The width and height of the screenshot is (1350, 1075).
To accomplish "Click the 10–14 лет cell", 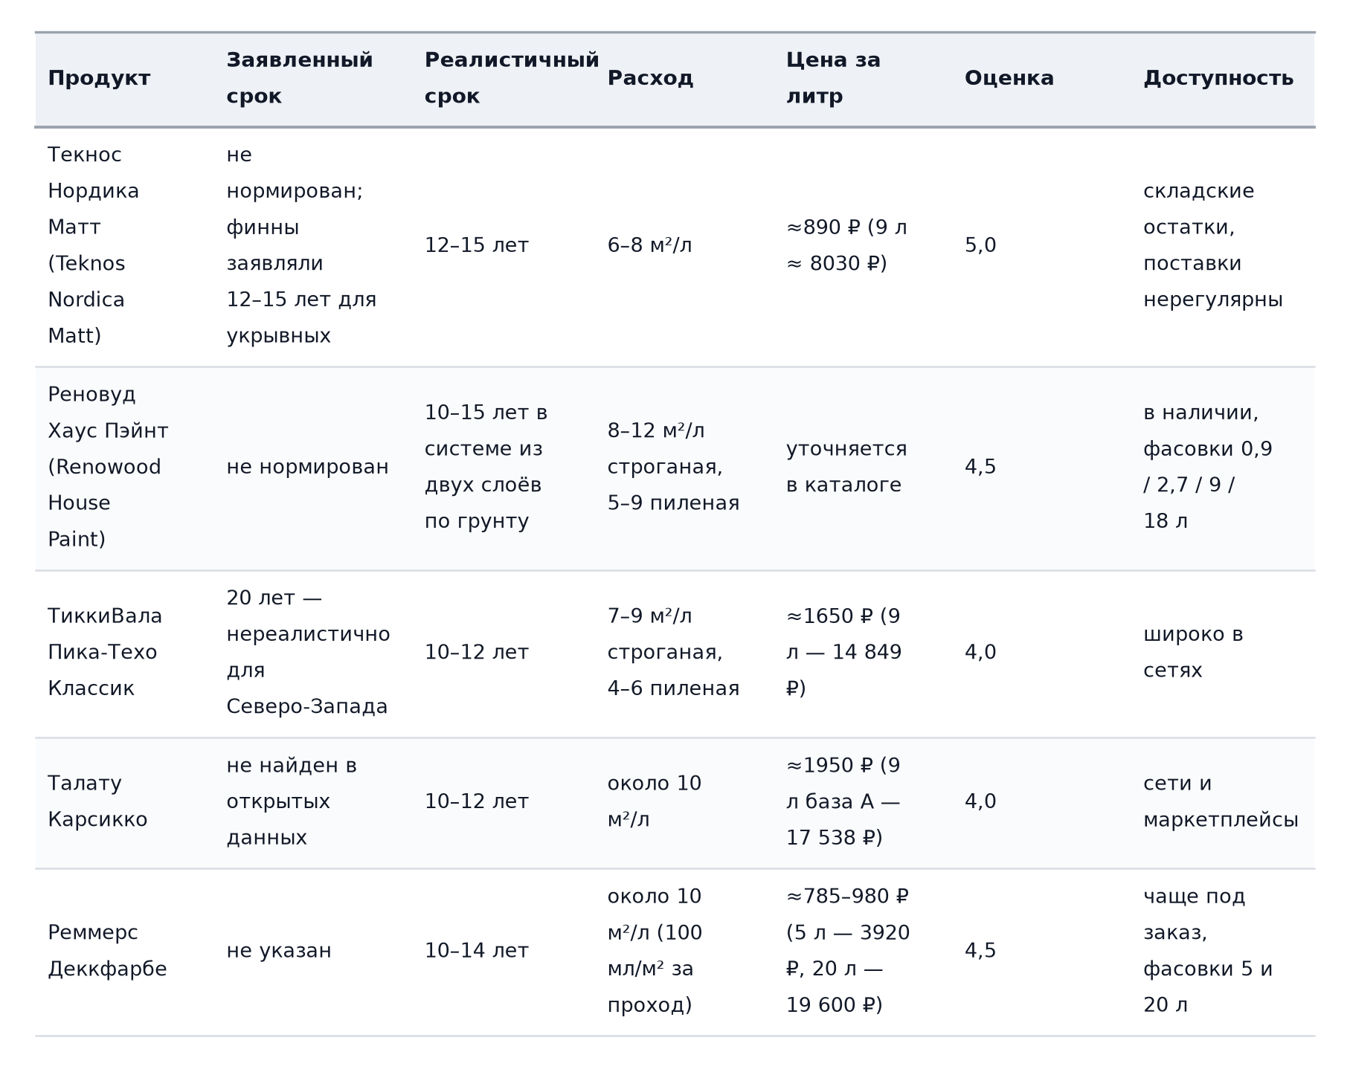I will click(x=476, y=952).
